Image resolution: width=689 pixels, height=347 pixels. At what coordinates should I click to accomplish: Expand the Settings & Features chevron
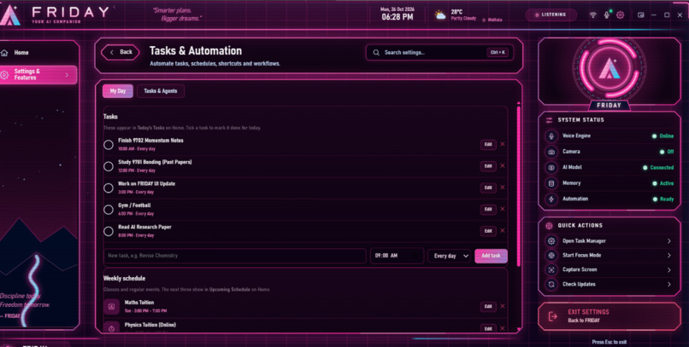point(67,75)
